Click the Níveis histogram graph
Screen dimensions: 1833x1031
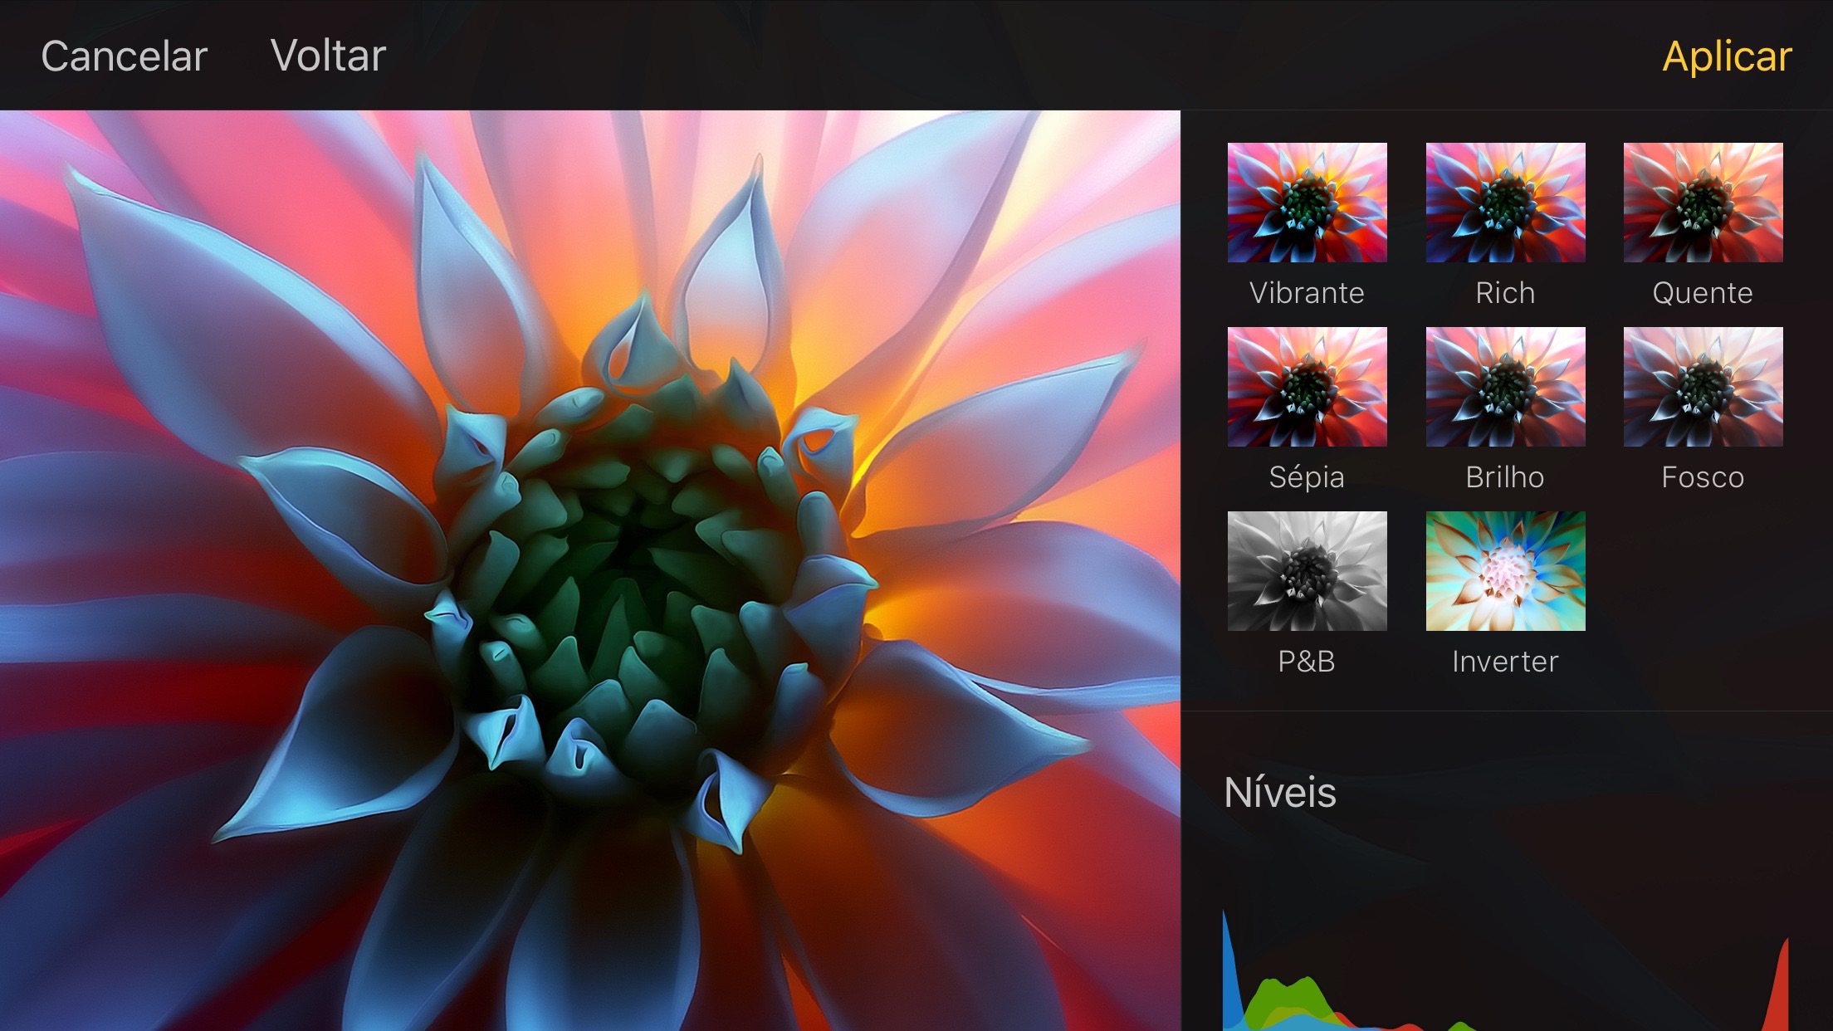pos(1505,969)
